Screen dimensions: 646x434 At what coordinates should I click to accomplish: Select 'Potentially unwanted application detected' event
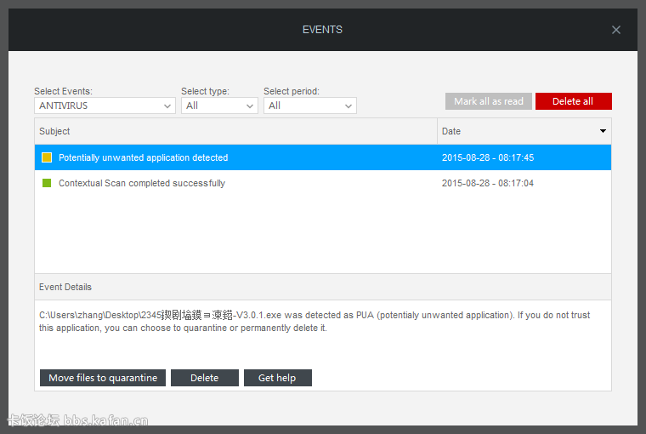coord(323,157)
